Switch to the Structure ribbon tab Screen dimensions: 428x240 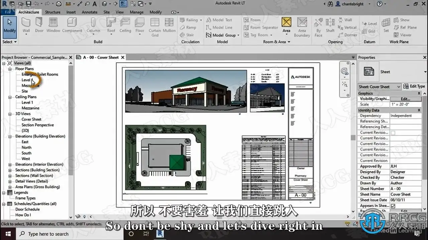(x=53, y=12)
